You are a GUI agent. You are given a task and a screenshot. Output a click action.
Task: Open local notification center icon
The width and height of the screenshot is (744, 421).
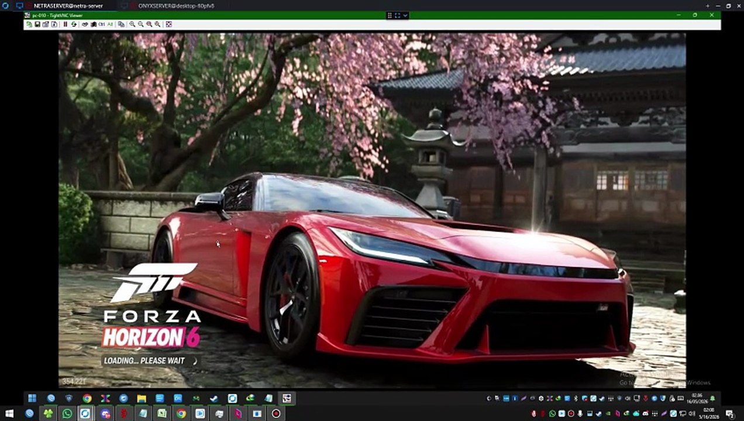pyautogui.click(x=730, y=413)
